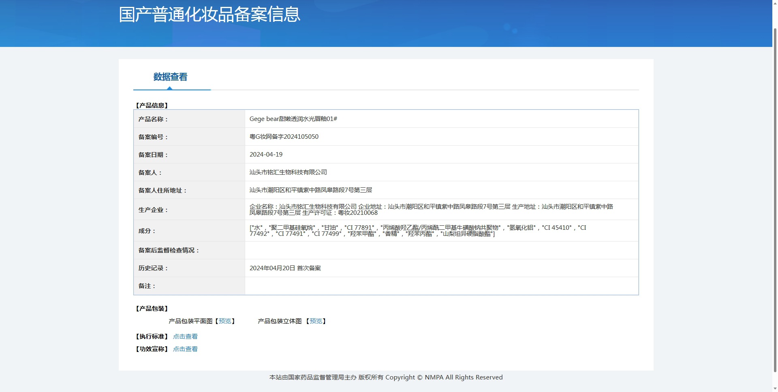This screenshot has height=392, width=778.
Task: Select the 备案编号 value 粤G妆网备字2024105050
Action: point(284,137)
